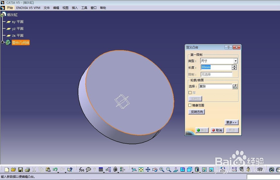This screenshot has width=280, height=180.
Task: Open the 插入 menu
Action: [74, 8]
